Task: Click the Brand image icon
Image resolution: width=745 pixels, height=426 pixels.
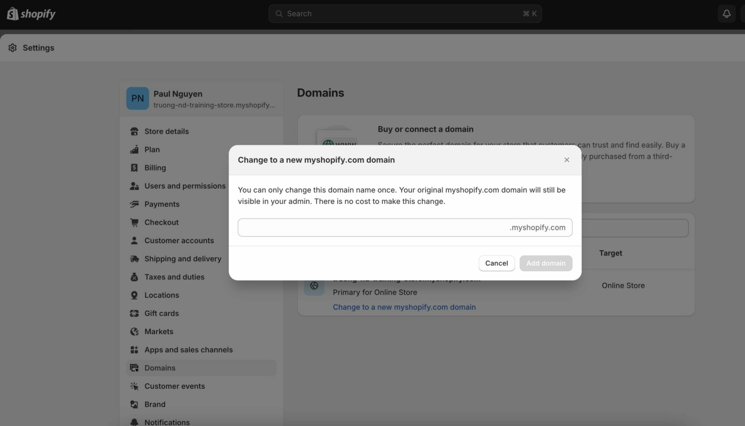Action: tap(134, 405)
